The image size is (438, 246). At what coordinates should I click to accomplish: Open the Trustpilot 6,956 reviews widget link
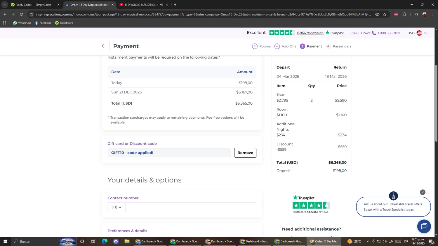pos(320,212)
